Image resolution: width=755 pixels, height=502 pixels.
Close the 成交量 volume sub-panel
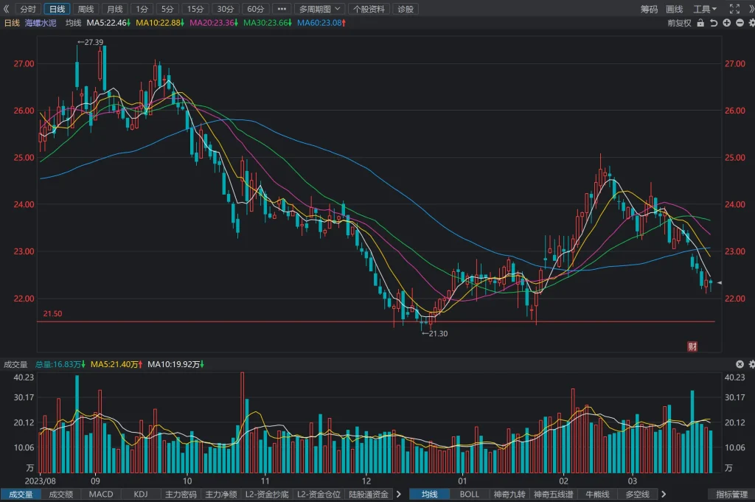pyautogui.click(x=740, y=364)
